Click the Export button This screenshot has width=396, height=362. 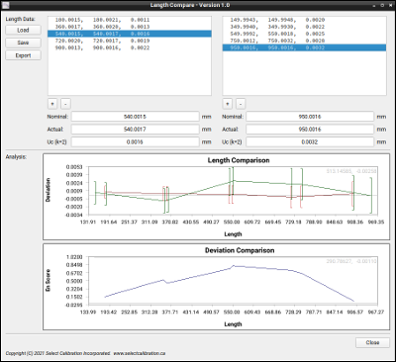click(23, 55)
